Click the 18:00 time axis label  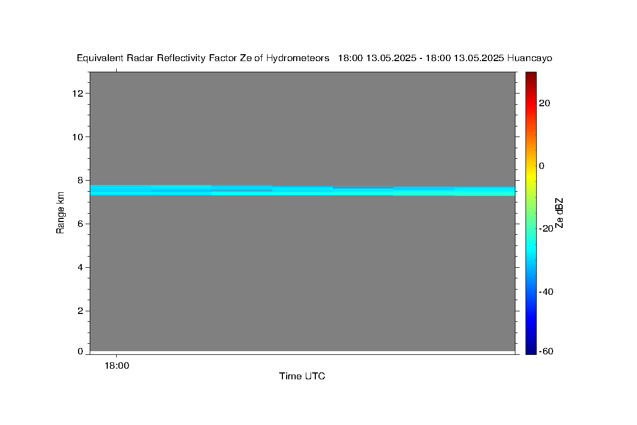pos(116,365)
